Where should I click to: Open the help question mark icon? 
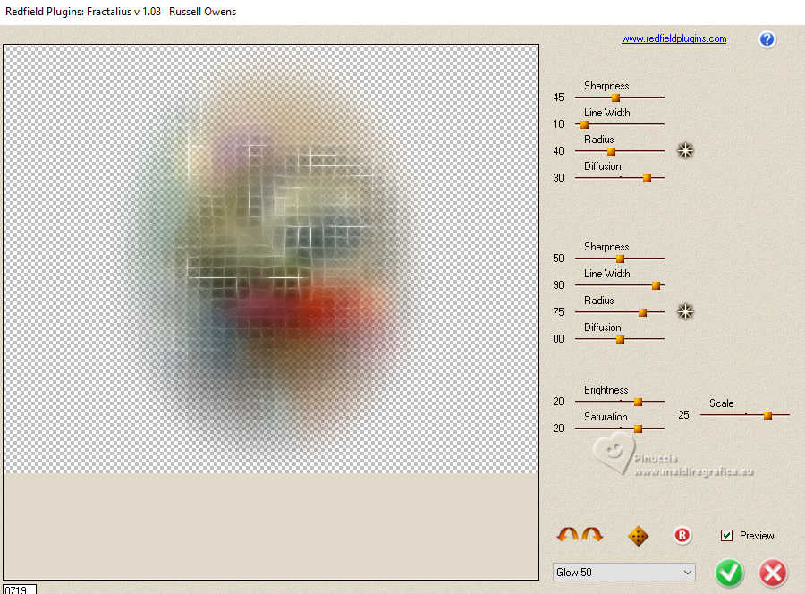tap(767, 39)
